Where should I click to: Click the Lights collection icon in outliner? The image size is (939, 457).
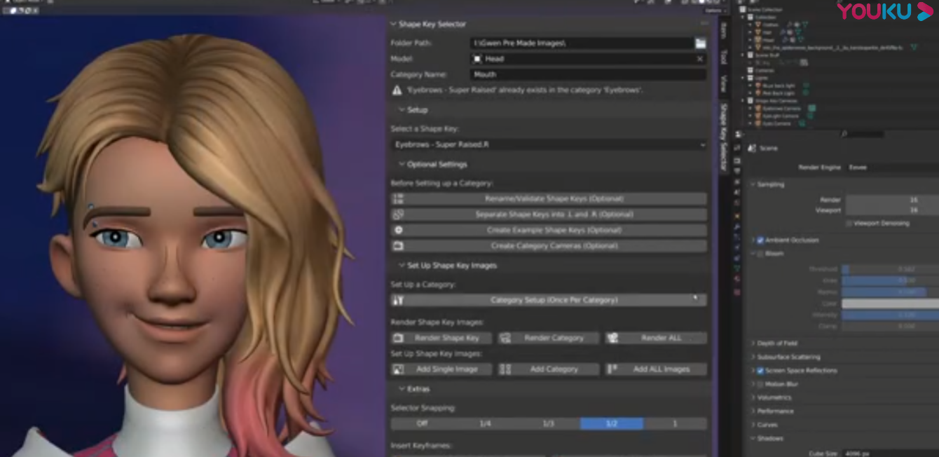[x=750, y=78]
